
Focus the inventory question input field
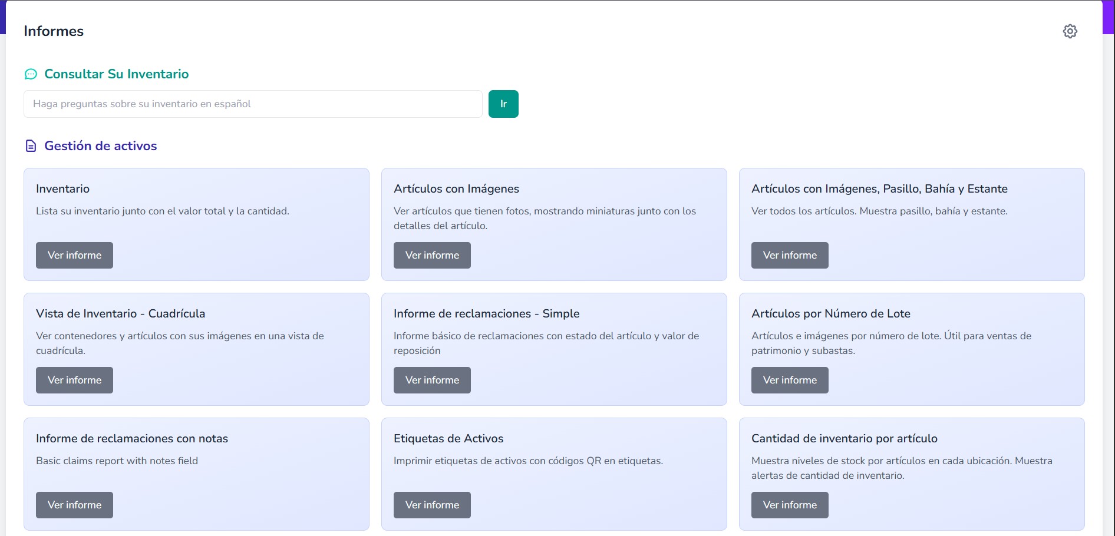(253, 104)
